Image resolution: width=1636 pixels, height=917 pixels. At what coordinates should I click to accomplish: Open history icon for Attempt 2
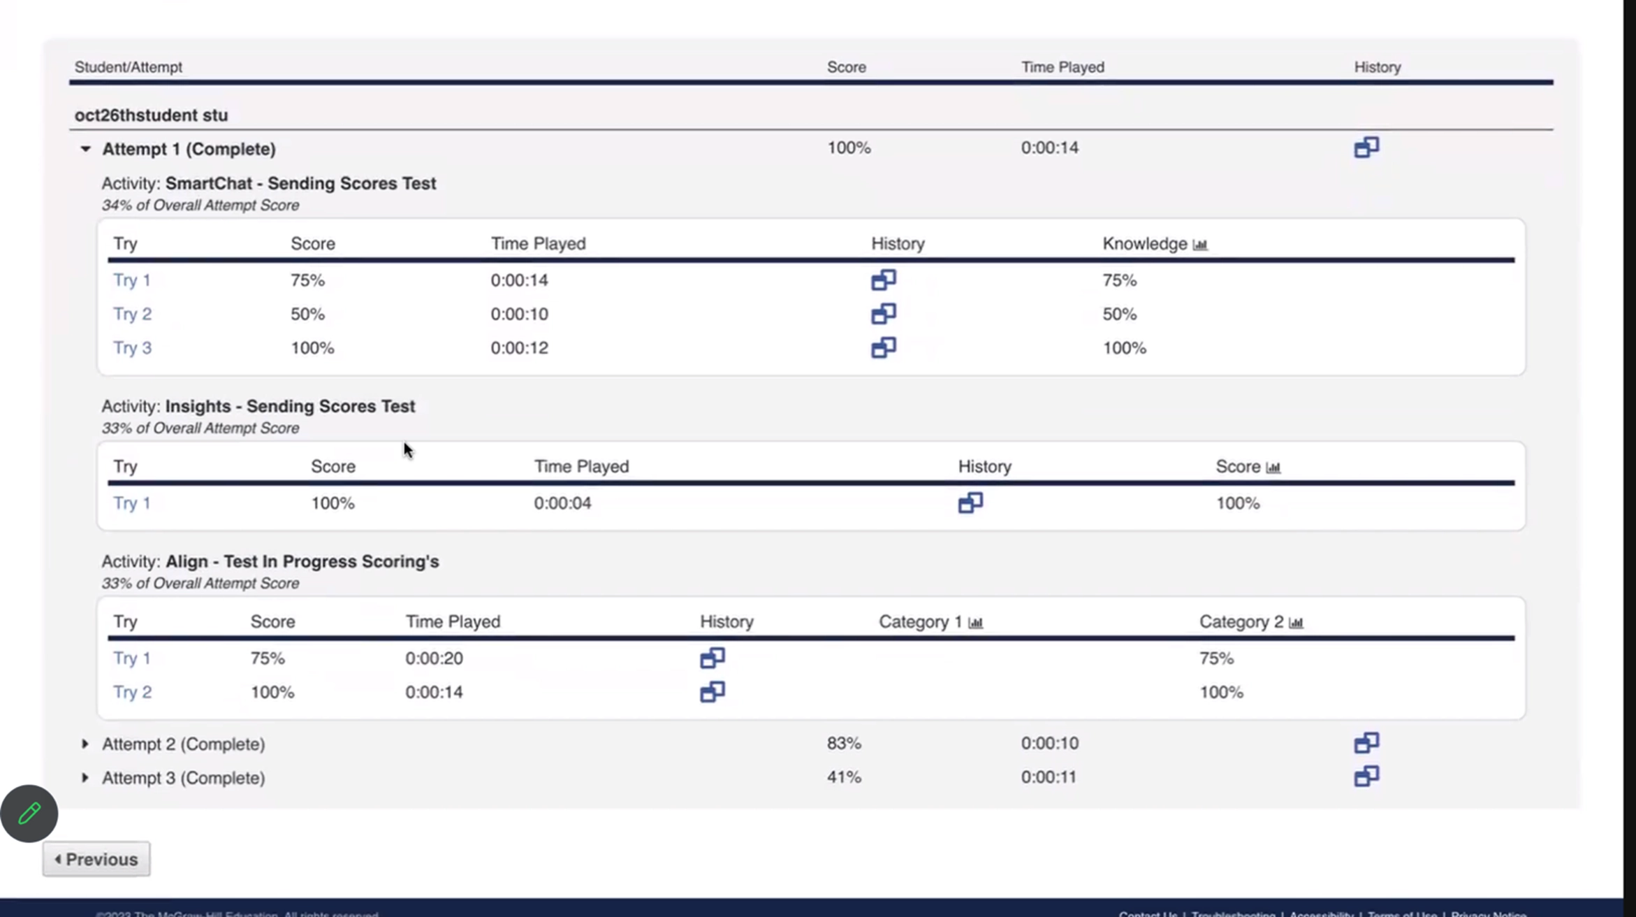pos(1366,742)
